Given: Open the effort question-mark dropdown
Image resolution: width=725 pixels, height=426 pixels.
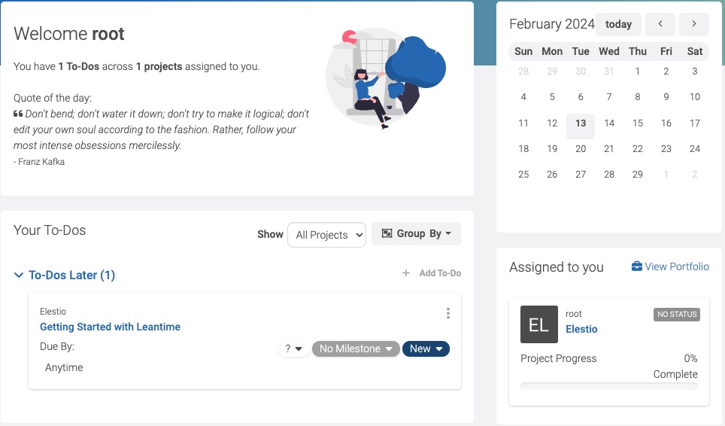Looking at the screenshot, I should 293,348.
